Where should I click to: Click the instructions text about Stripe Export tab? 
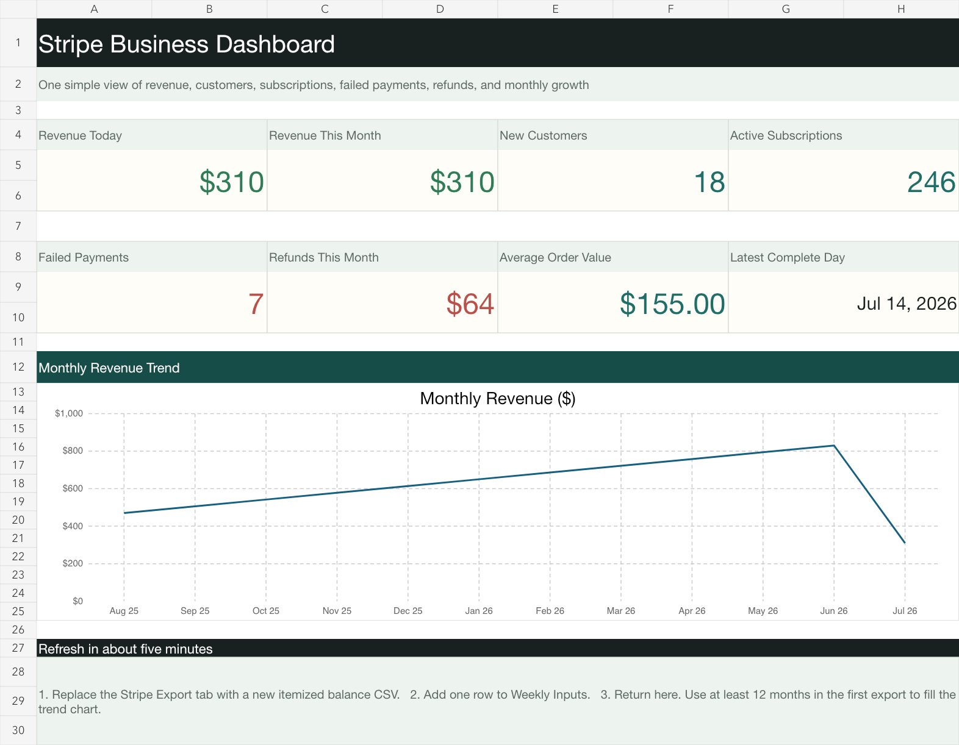click(x=497, y=702)
